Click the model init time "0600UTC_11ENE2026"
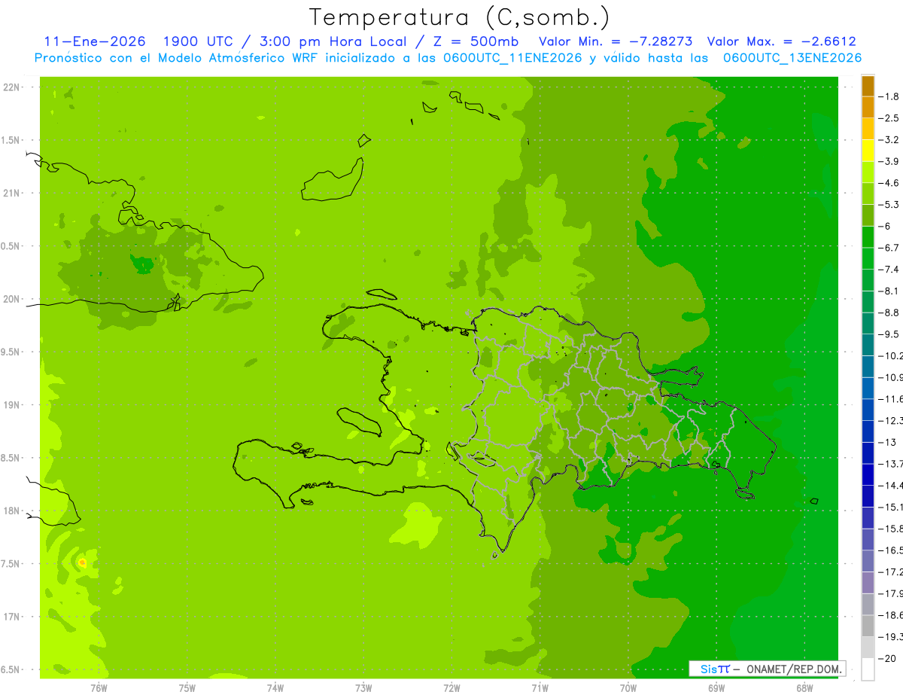 point(513,58)
